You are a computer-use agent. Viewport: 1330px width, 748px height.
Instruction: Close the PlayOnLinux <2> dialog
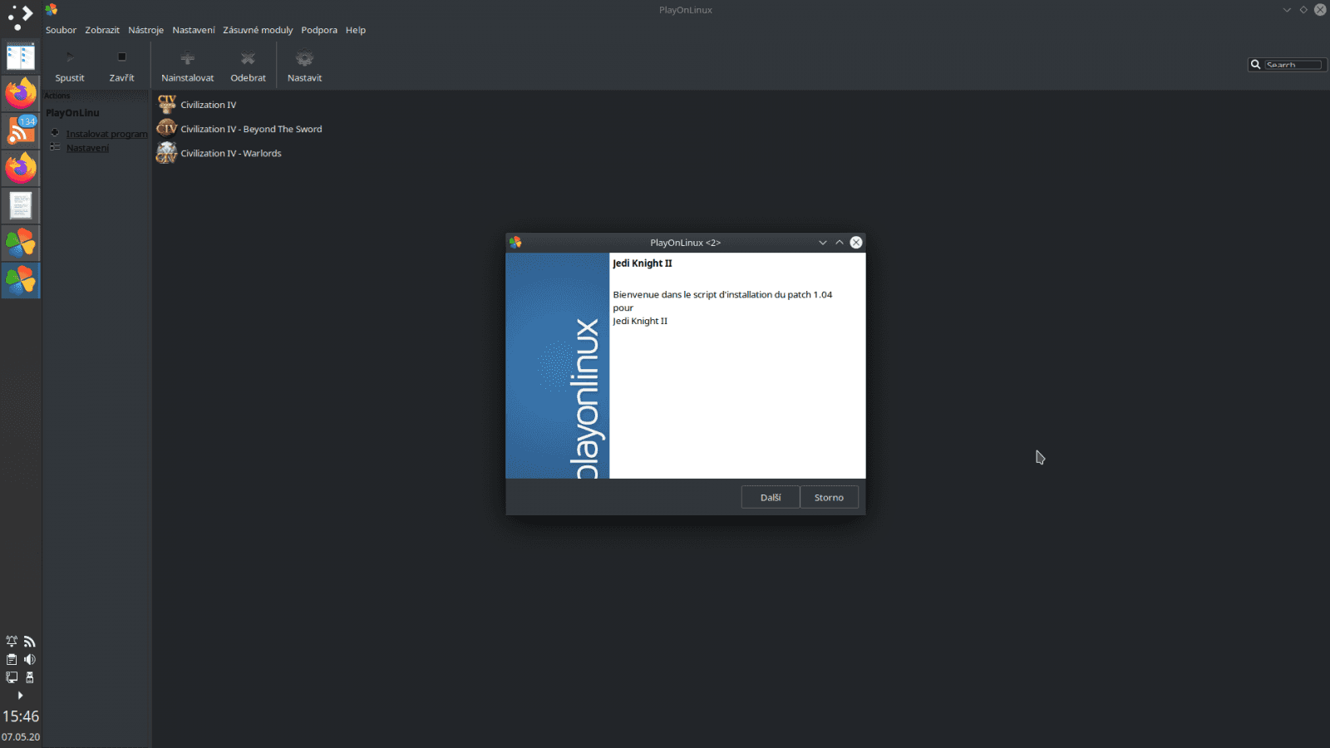pos(856,243)
